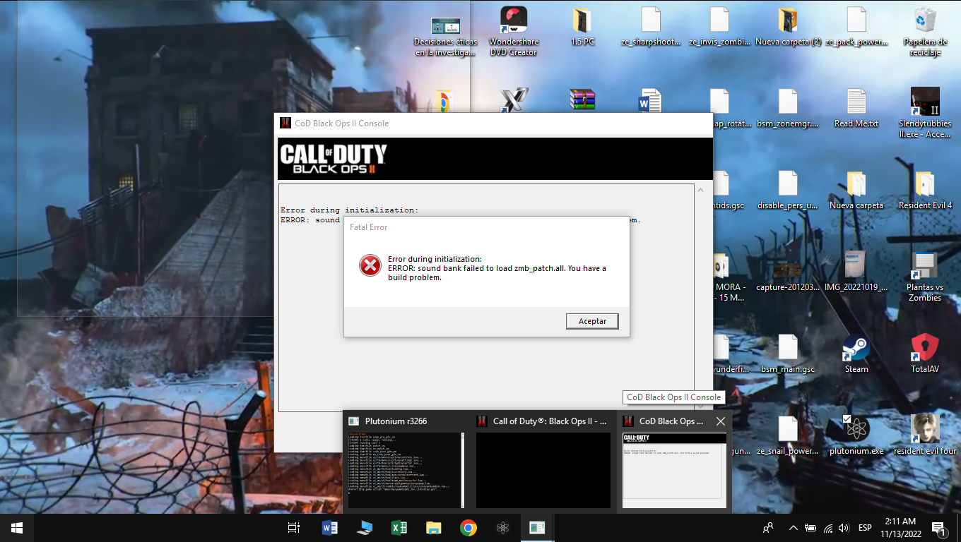Open the Wi-Fi network flyout
961x542 pixels.
(x=827, y=528)
